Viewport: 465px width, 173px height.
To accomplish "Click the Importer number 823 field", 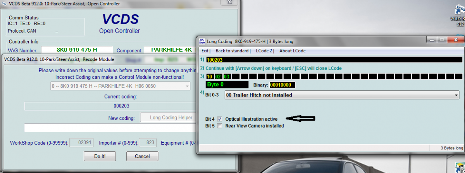I will 147,143.
